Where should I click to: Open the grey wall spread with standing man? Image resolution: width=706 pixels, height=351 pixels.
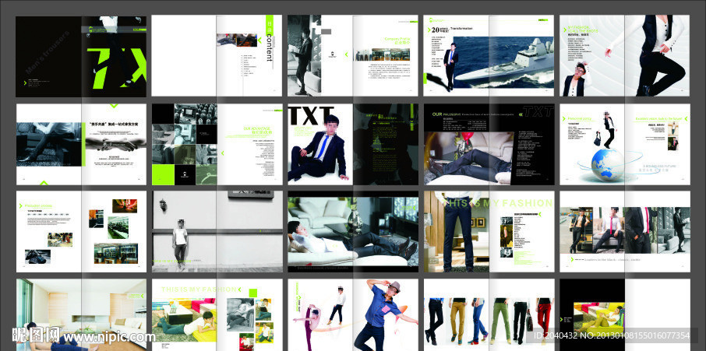[217, 231]
